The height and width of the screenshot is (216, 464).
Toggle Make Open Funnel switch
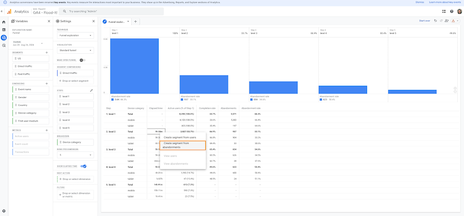[x=82, y=60]
